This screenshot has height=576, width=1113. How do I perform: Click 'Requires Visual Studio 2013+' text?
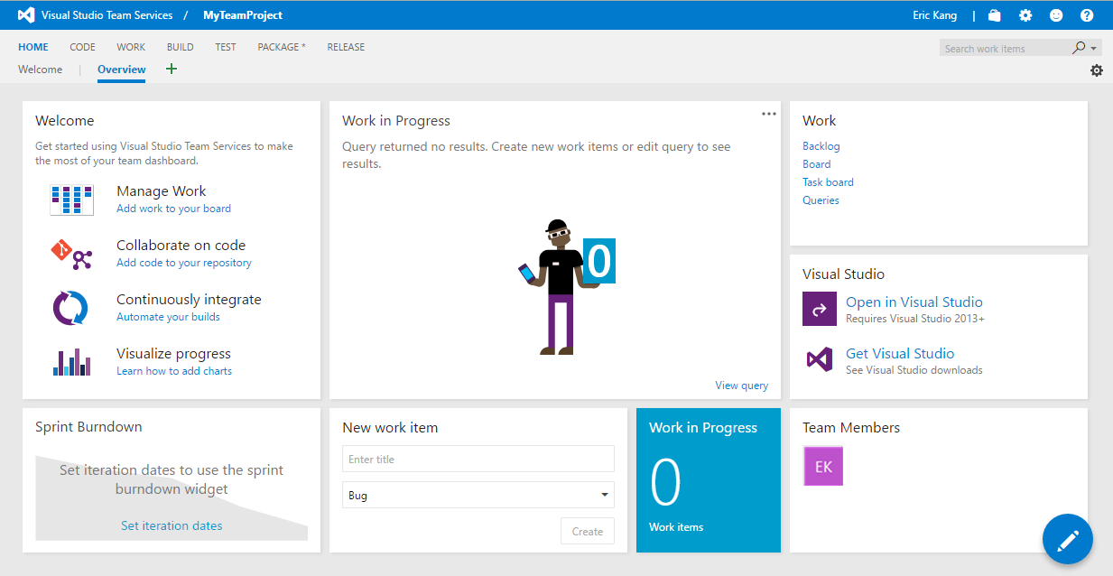point(915,319)
